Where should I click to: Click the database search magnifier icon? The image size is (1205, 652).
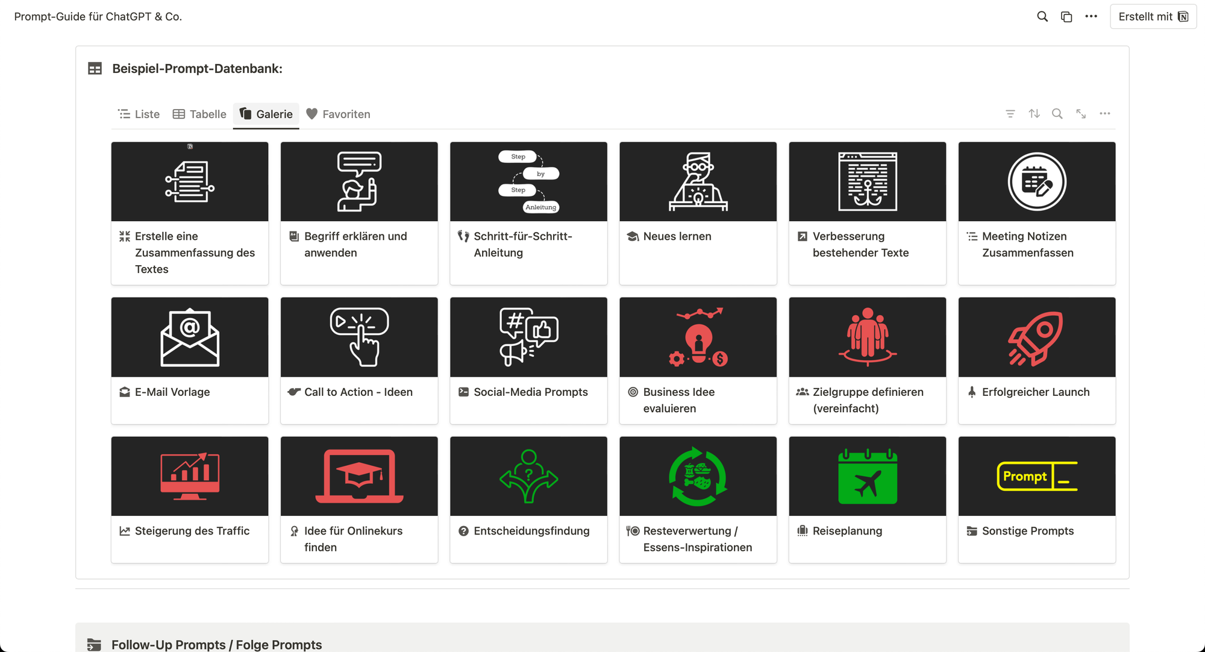1057,114
